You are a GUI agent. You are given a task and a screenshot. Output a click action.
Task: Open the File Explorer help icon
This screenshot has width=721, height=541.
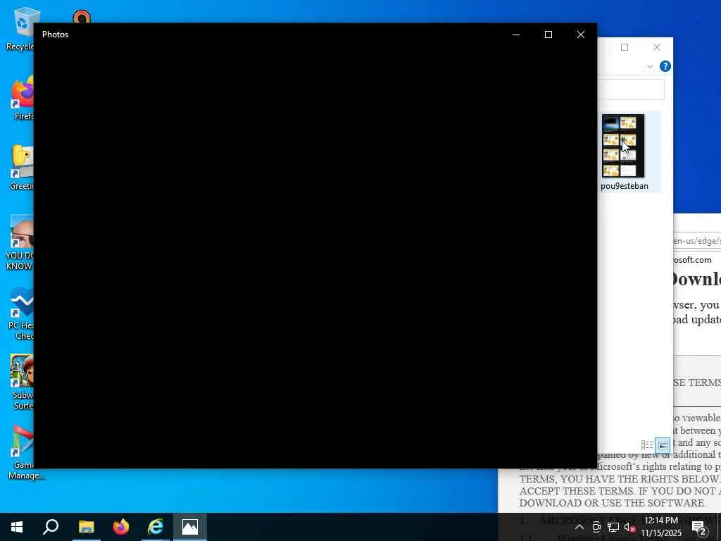665,66
